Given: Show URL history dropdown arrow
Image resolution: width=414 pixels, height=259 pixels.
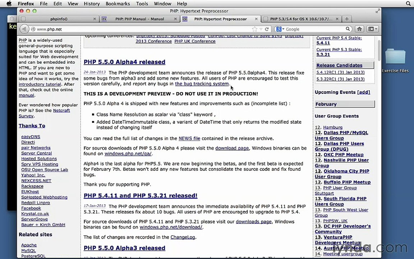Looking at the screenshot, I should click(x=261, y=29).
